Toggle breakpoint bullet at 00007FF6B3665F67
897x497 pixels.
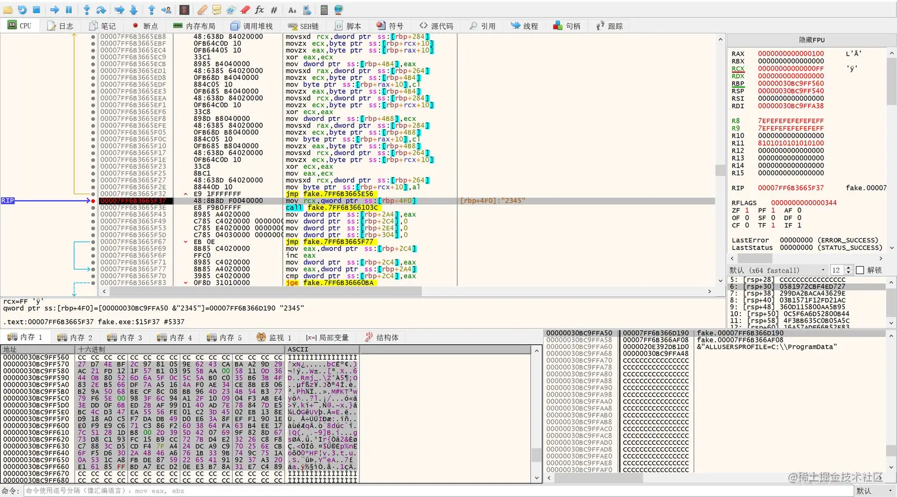(x=93, y=242)
